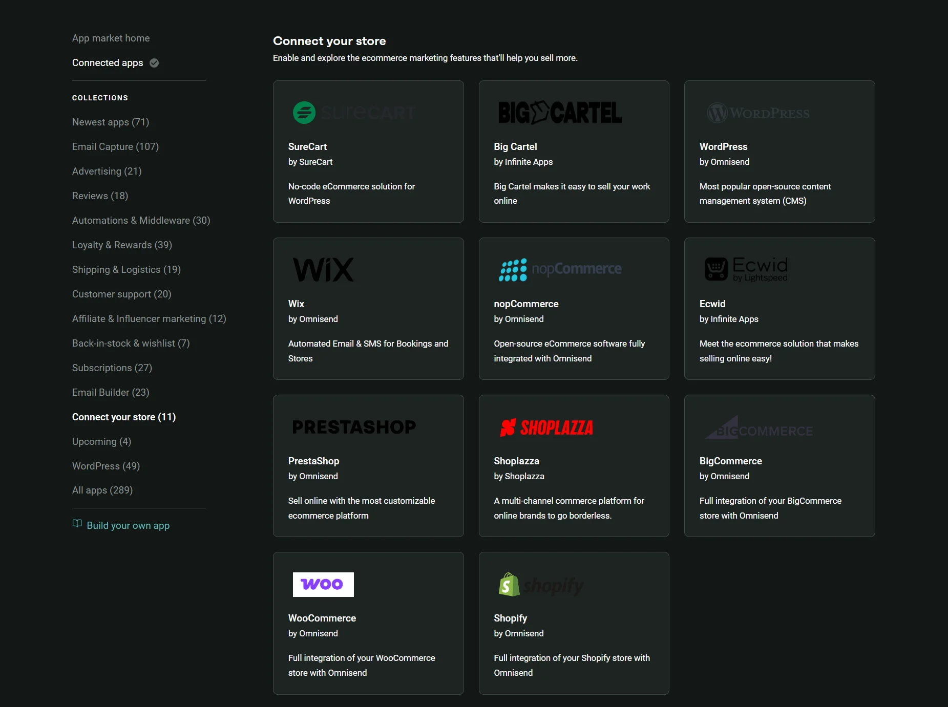
Task: Click the Shopify bag logo
Action: pyautogui.click(x=509, y=584)
